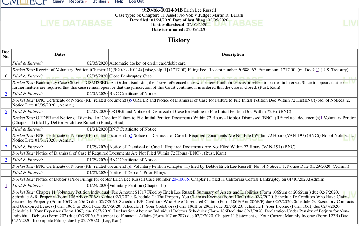Open document 2 Notice of Dismissal link
The image size is (359, 226).
pos(6,147)
